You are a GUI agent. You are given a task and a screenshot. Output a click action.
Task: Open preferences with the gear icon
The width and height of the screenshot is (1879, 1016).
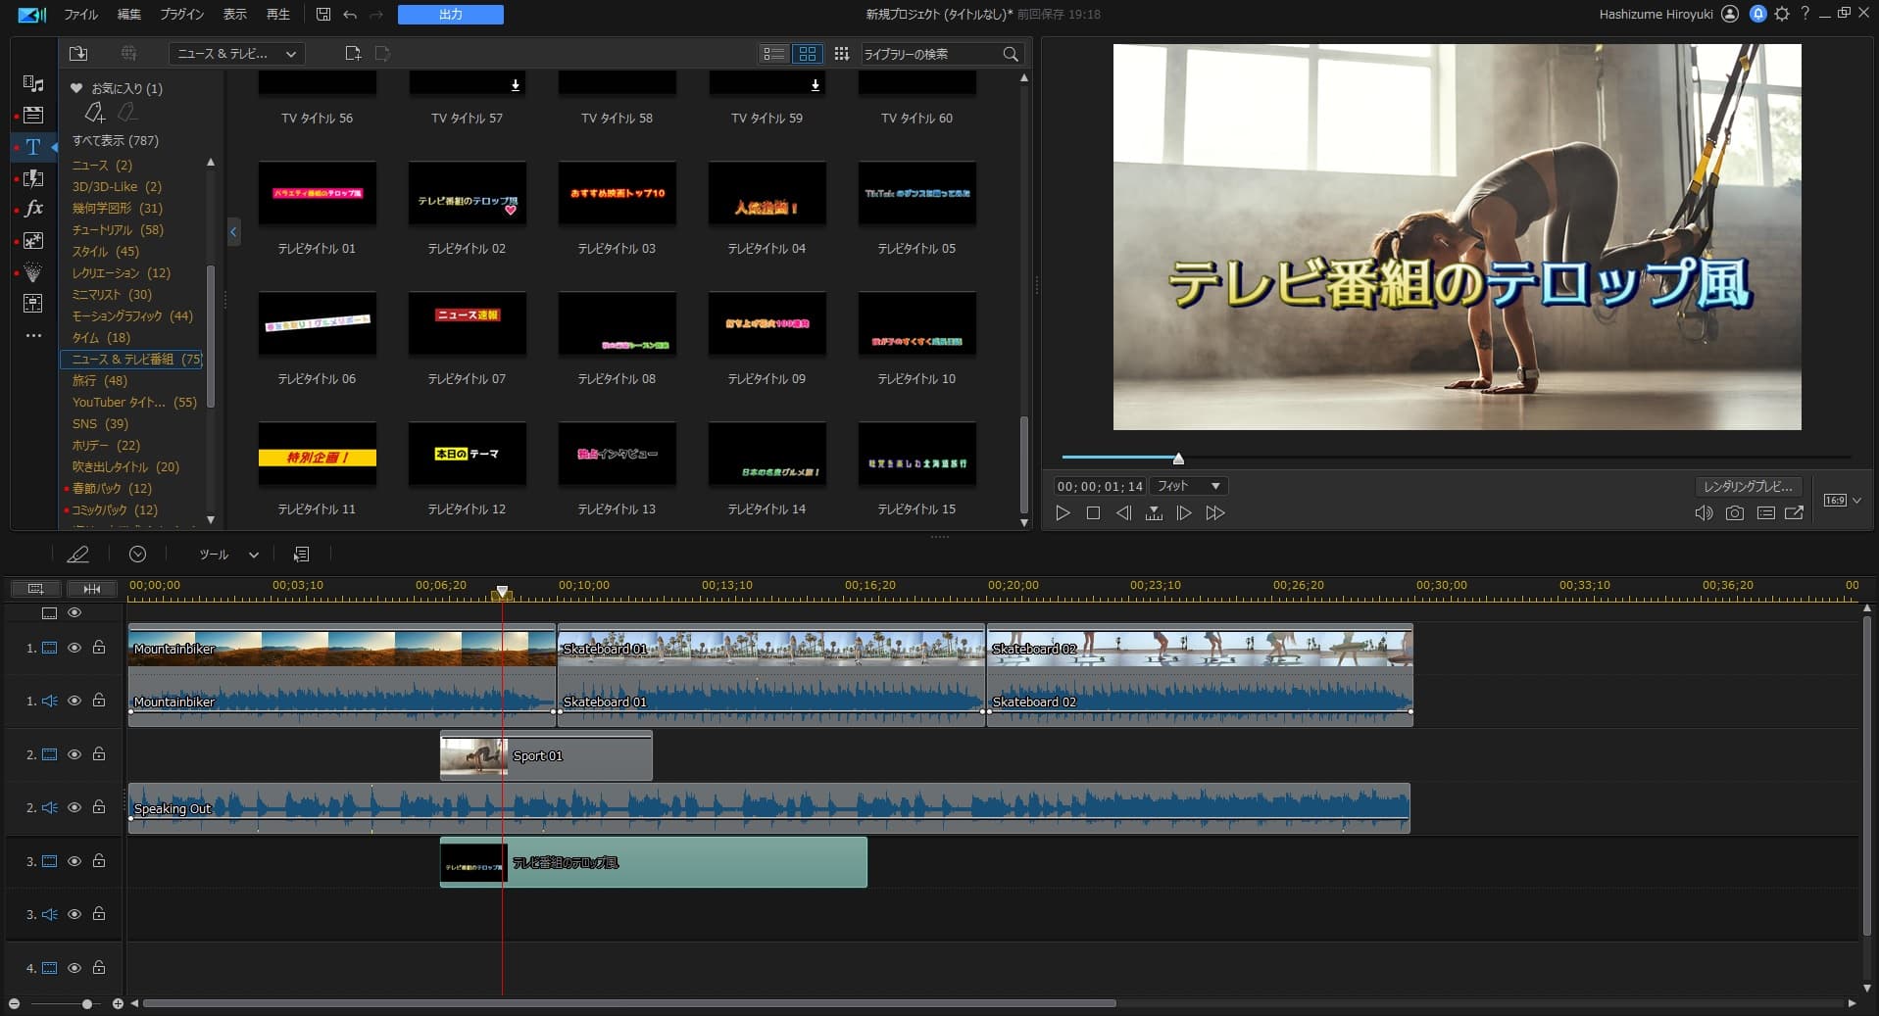[1782, 14]
